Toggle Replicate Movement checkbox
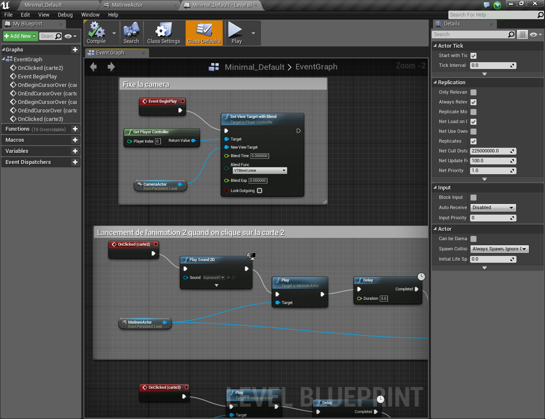This screenshot has height=419, width=545. click(473, 112)
